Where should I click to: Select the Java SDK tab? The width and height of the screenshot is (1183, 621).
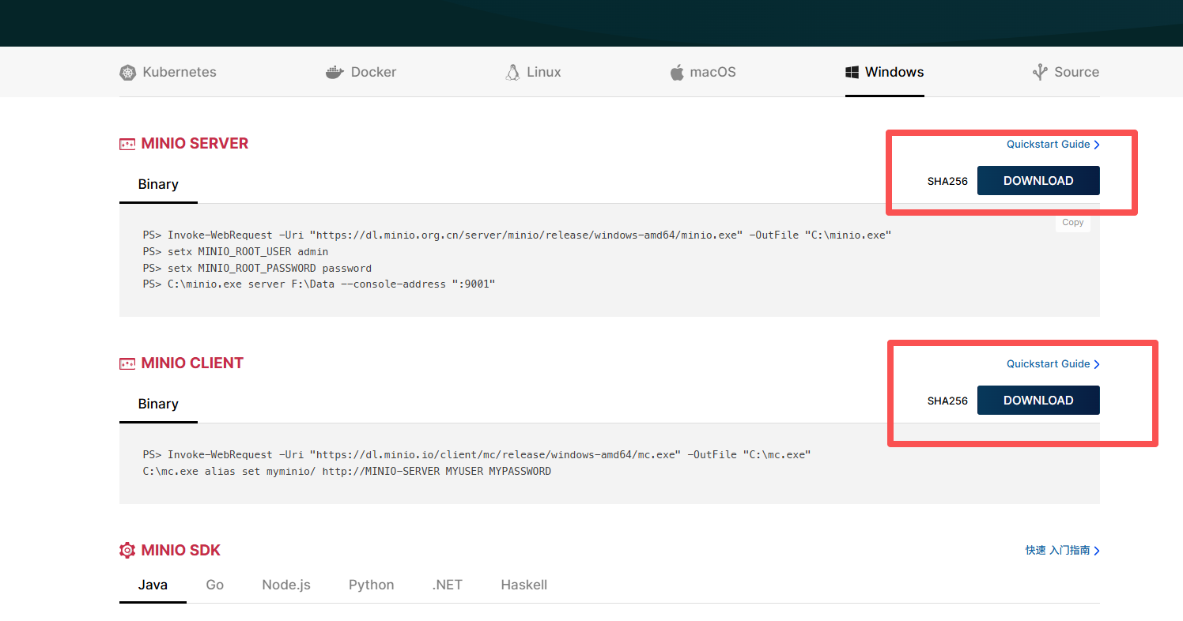153,585
